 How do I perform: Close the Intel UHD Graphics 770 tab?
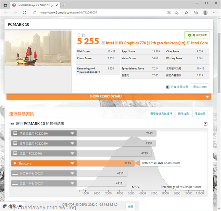click(57, 6)
